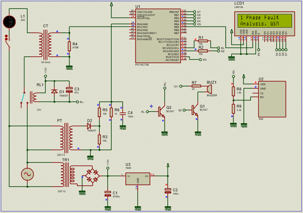
Task: Click the "7805" value label
Action: tap(128, 168)
